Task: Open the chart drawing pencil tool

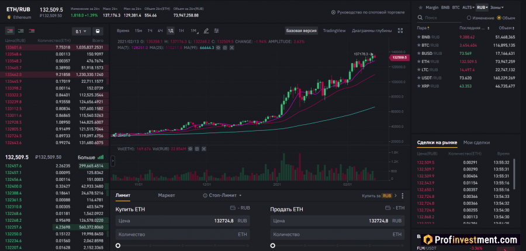Action: [x=206, y=31]
